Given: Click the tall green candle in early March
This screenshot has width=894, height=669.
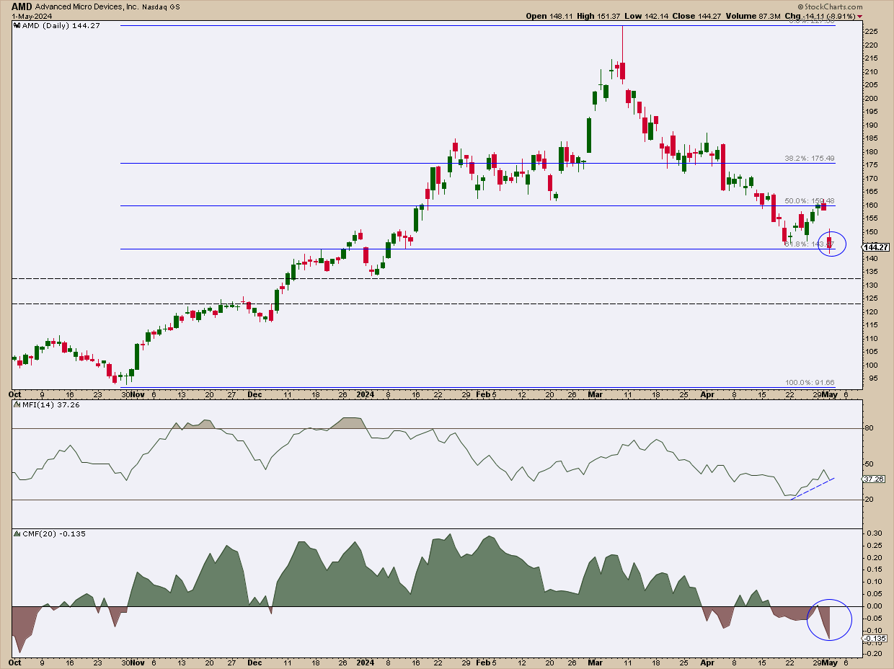Looking at the screenshot, I should pyautogui.click(x=589, y=135).
